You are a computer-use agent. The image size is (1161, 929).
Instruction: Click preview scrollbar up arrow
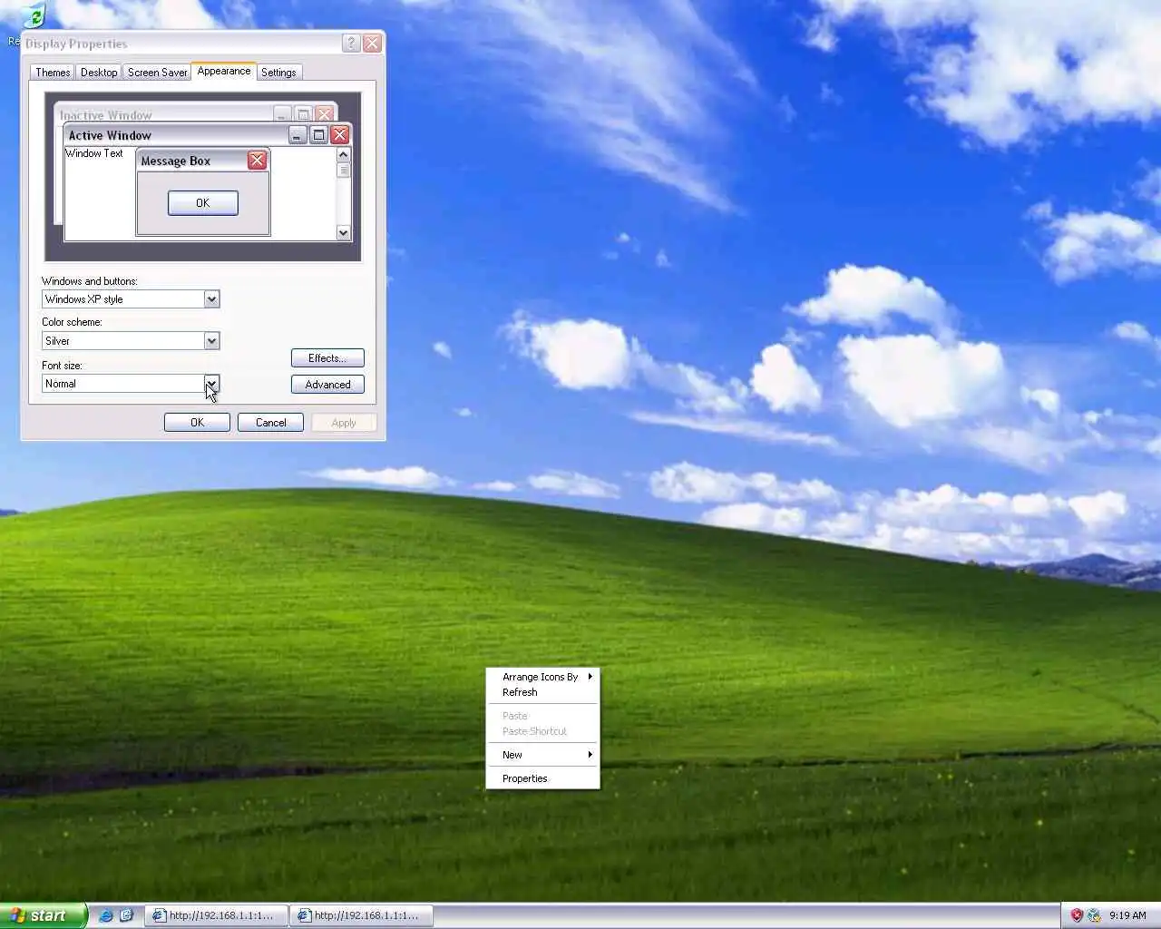[343, 155]
